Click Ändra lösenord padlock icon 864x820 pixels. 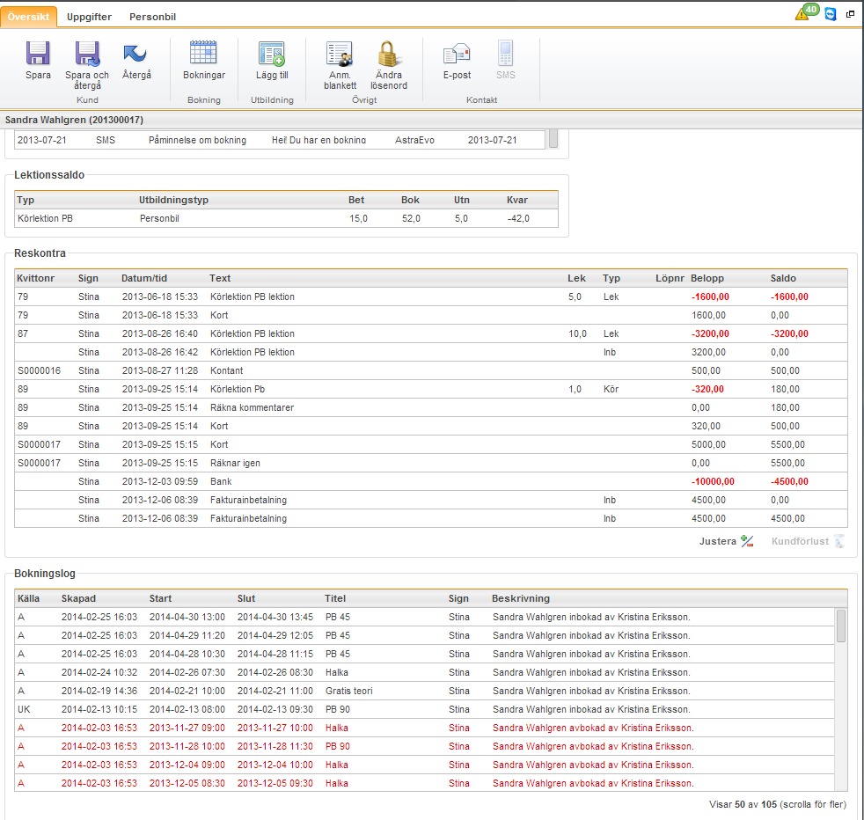pyautogui.click(x=388, y=54)
